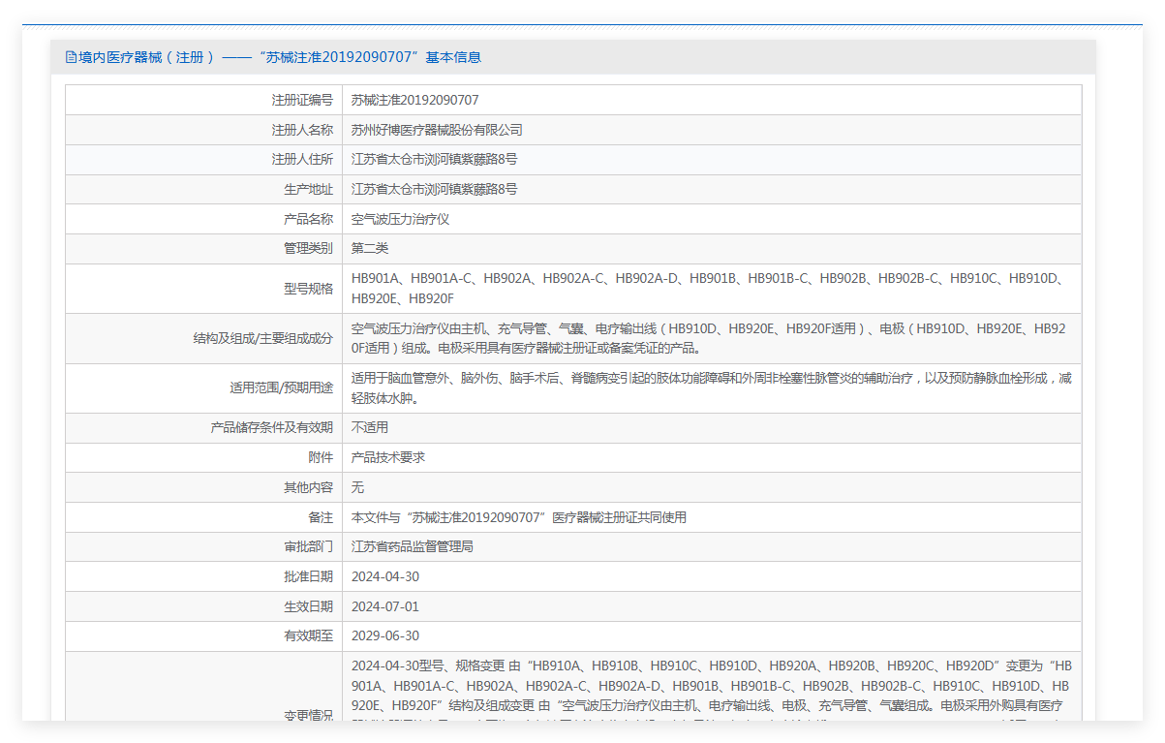The height and width of the screenshot is (743, 1165).
Task: Click the model list starting with HB901A
Action: click(707, 288)
